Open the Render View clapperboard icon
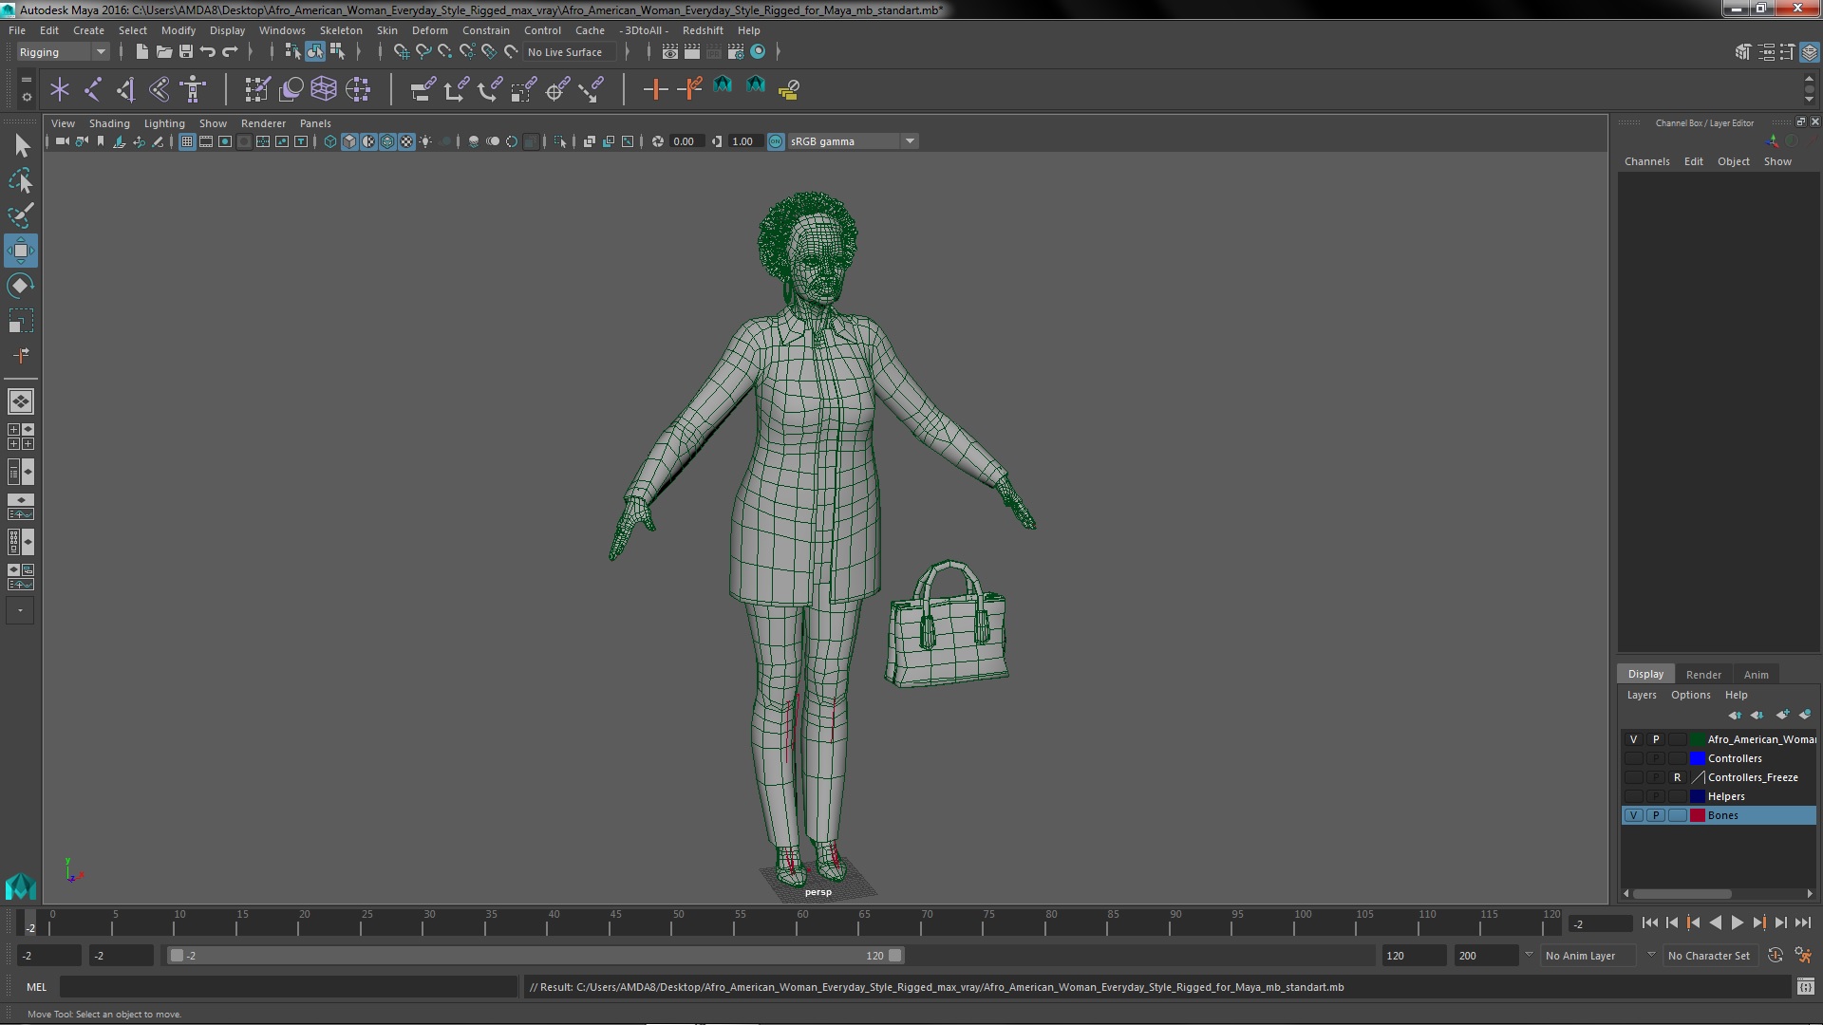1823x1025 pixels. (x=669, y=52)
